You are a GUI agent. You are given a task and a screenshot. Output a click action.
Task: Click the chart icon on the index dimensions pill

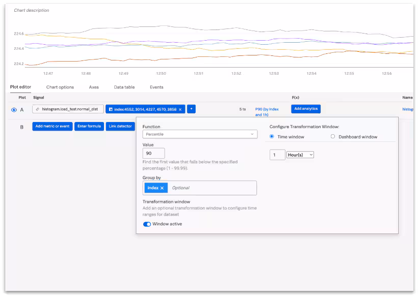[x=112, y=109]
